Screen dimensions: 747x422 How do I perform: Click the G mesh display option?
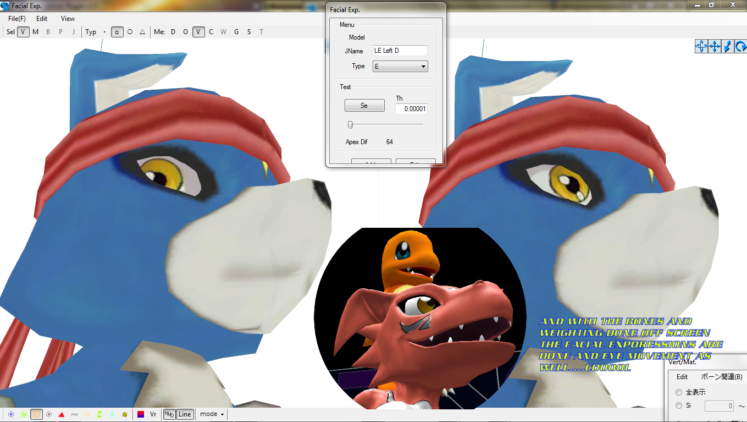[236, 32]
